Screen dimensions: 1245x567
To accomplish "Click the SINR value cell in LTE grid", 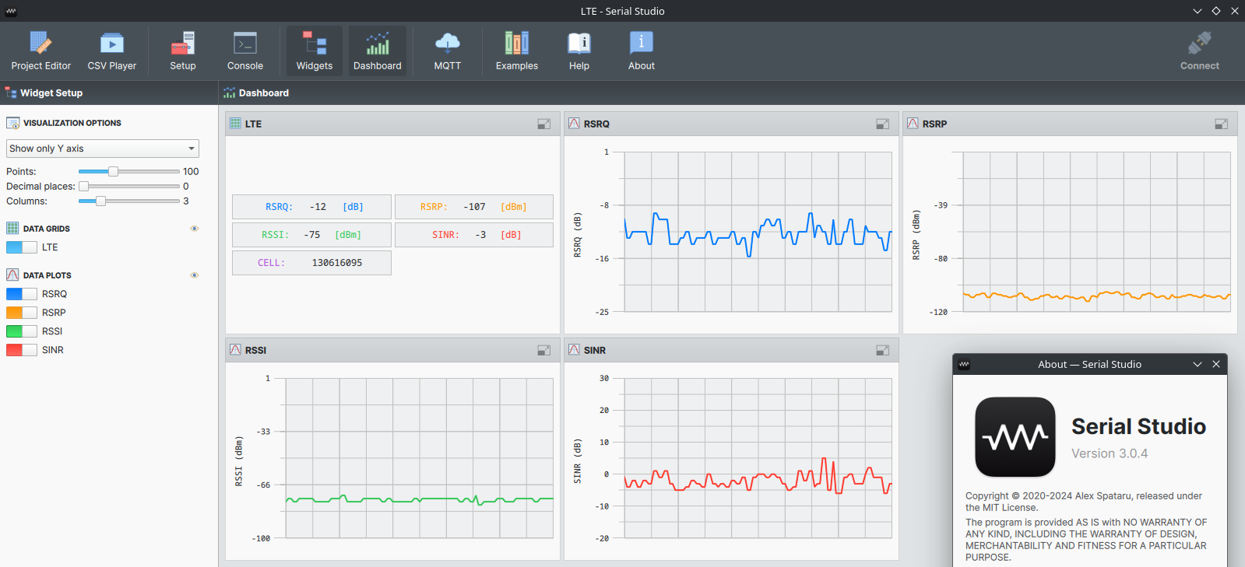I will pyautogui.click(x=474, y=235).
